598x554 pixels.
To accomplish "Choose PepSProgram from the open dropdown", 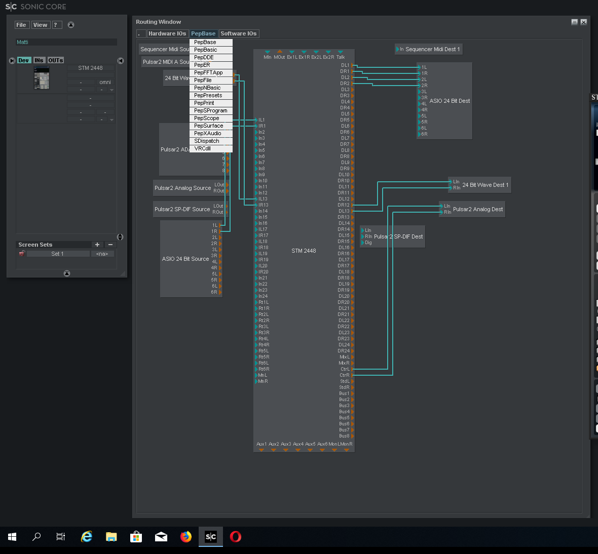I will pyautogui.click(x=211, y=111).
